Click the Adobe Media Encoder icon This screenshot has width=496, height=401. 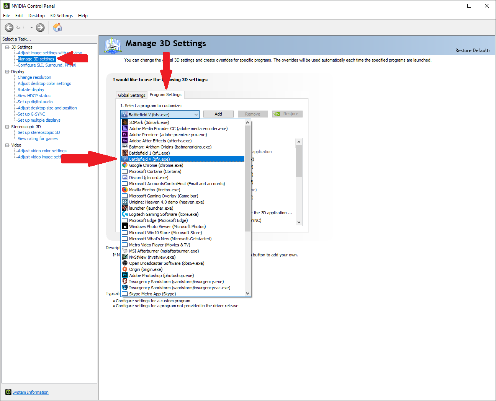point(125,129)
